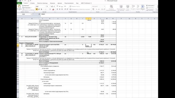The height and width of the screenshot is (98, 175).
Task: Click the Percent Style icon
Action: 97,9
